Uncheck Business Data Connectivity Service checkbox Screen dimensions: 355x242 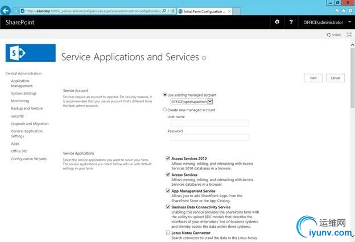pos(168,206)
